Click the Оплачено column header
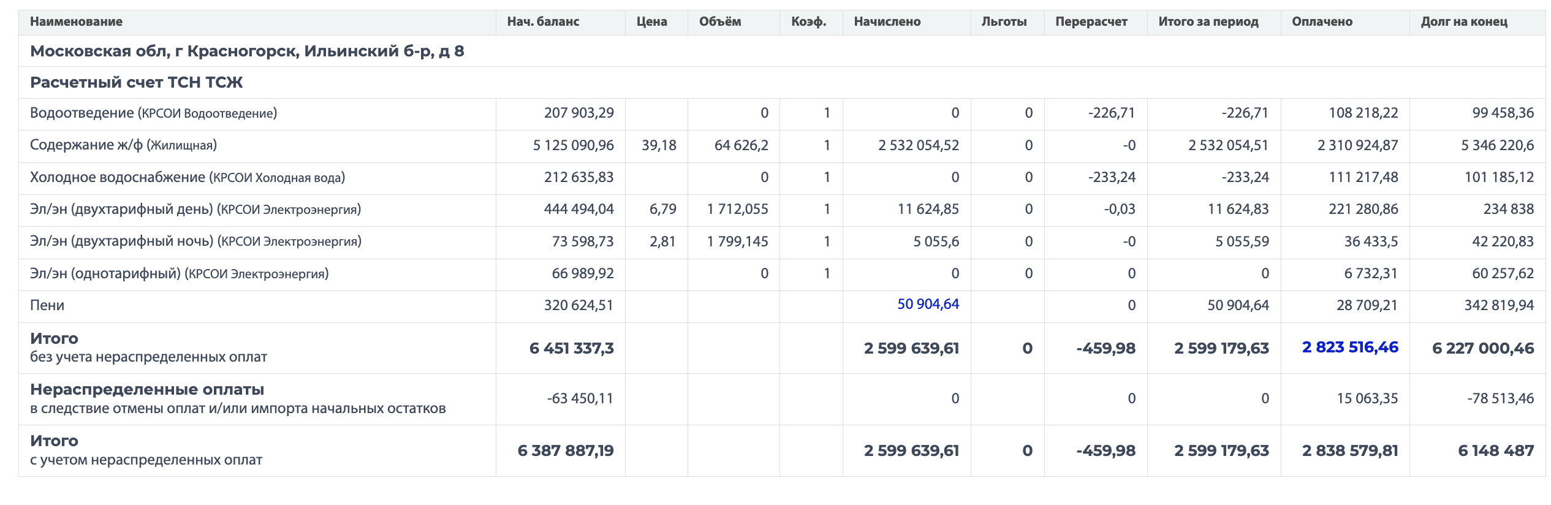 coord(1322,21)
